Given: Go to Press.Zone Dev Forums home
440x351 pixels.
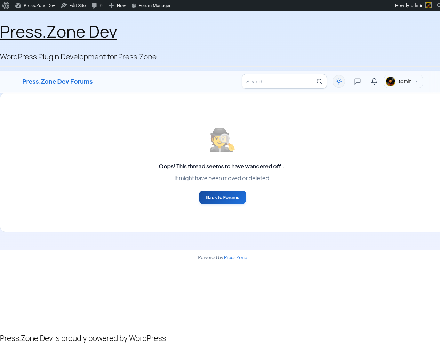Looking at the screenshot, I should (x=57, y=82).
